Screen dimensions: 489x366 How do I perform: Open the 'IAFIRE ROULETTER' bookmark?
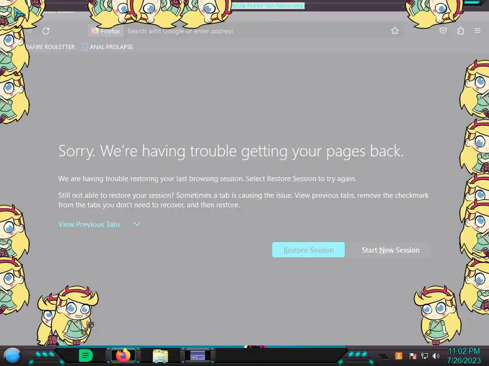tap(50, 47)
